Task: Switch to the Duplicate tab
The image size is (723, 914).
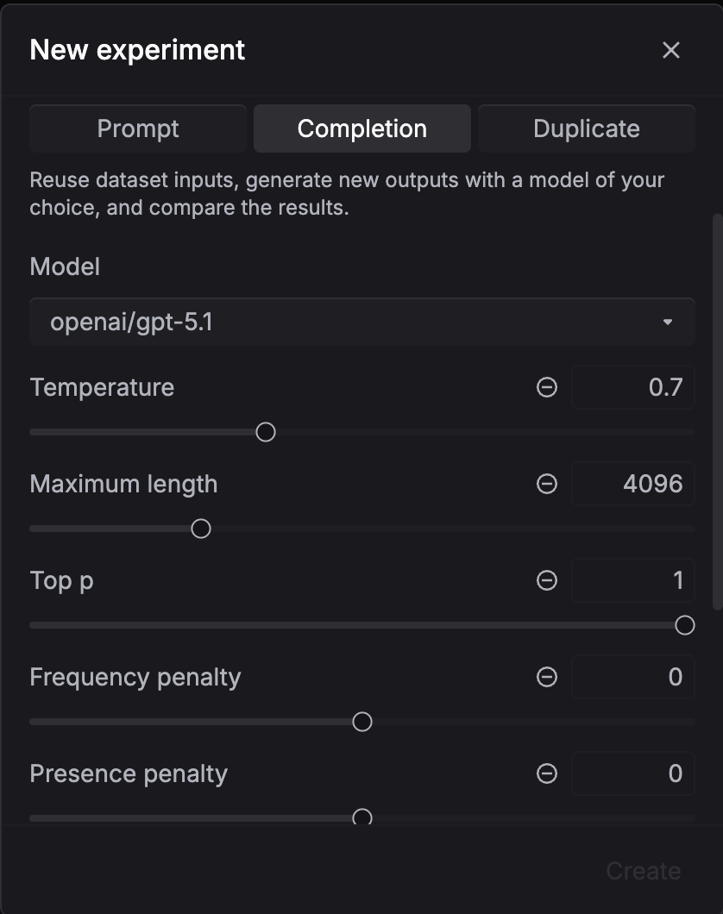Action: 586,128
